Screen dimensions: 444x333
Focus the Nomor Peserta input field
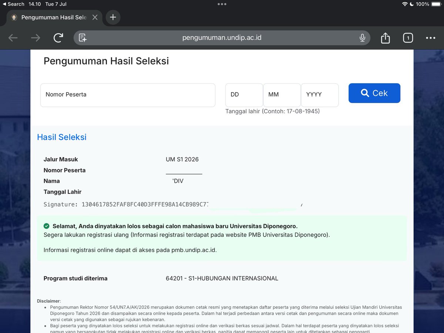click(x=128, y=95)
